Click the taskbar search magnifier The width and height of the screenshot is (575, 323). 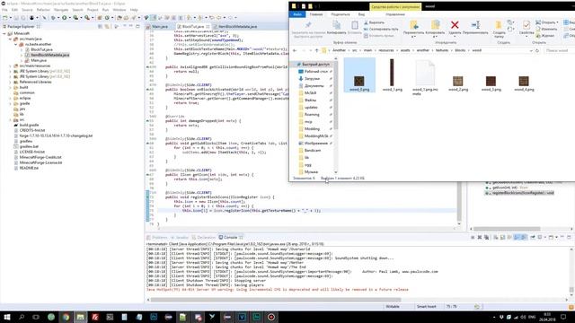click(x=22, y=317)
